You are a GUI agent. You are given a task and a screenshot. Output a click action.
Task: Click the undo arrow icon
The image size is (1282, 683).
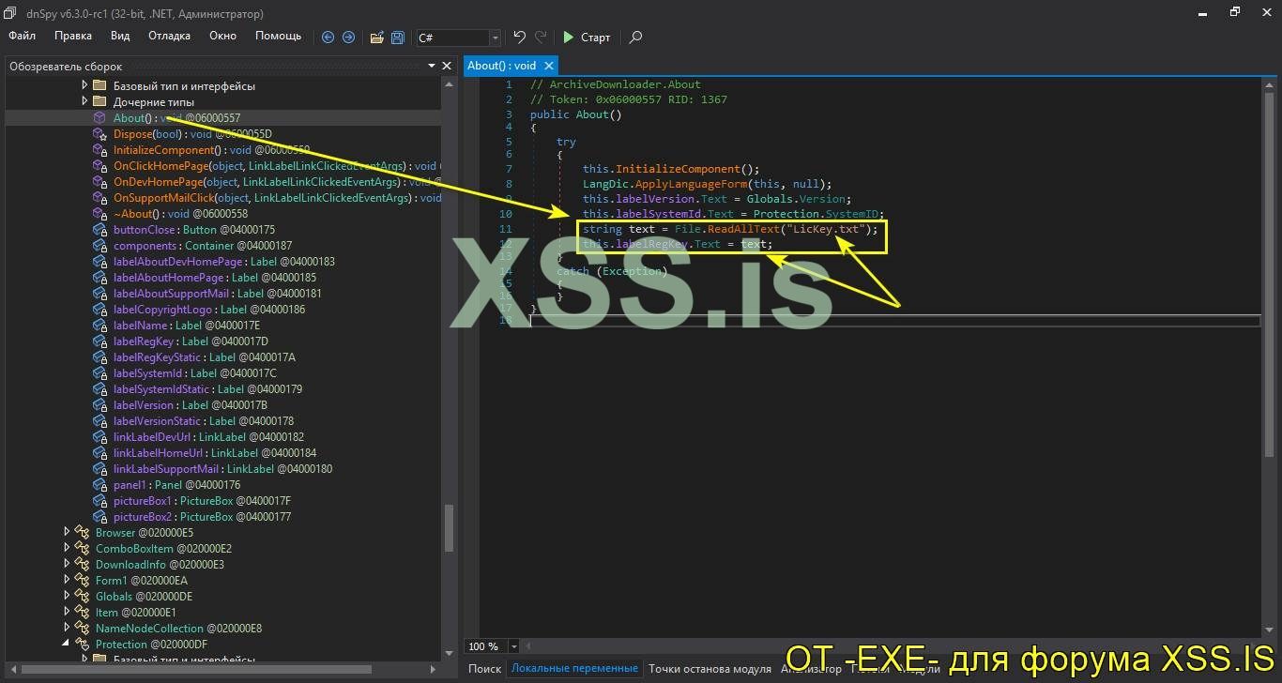[519, 38]
